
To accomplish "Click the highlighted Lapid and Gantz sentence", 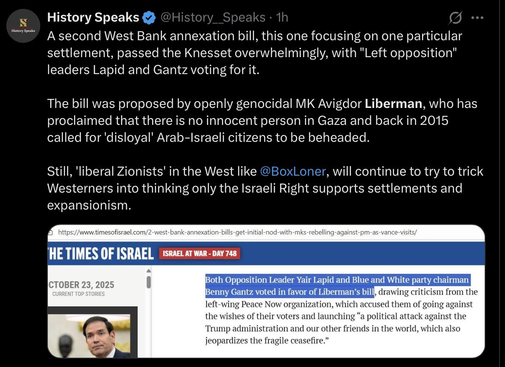I will pos(337,286).
